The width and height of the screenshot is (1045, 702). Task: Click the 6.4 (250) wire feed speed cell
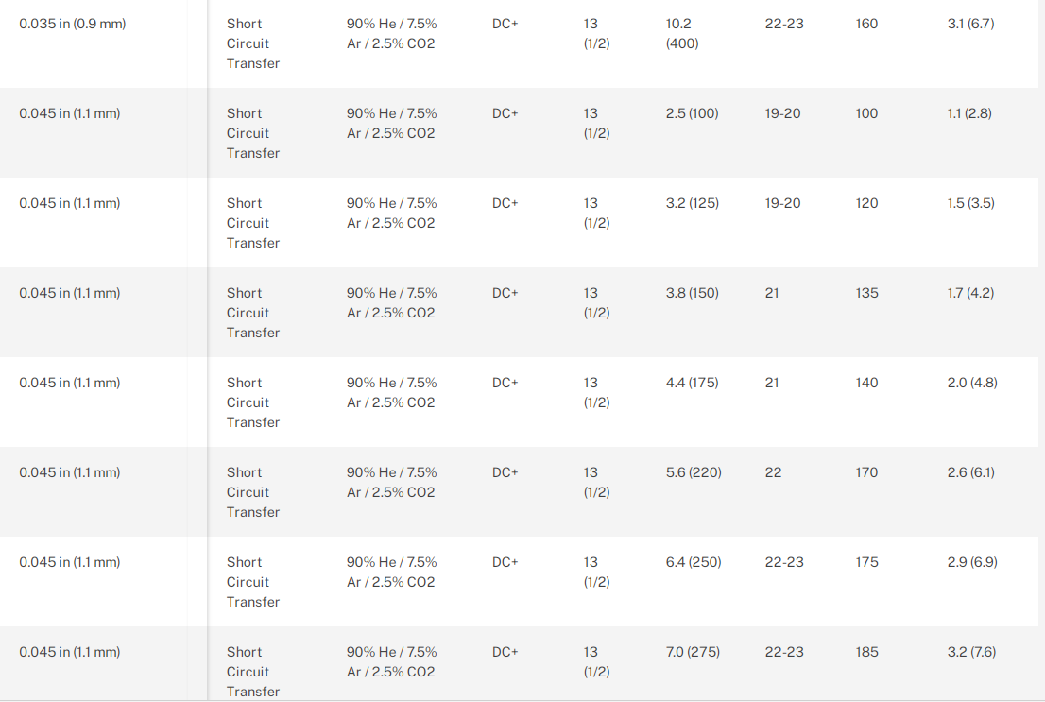[x=694, y=562]
